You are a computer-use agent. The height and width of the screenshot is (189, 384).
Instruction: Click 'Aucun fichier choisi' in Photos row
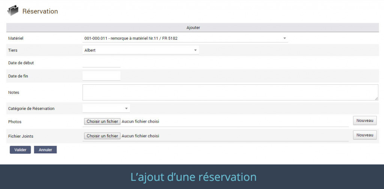pyautogui.click(x=140, y=121)
